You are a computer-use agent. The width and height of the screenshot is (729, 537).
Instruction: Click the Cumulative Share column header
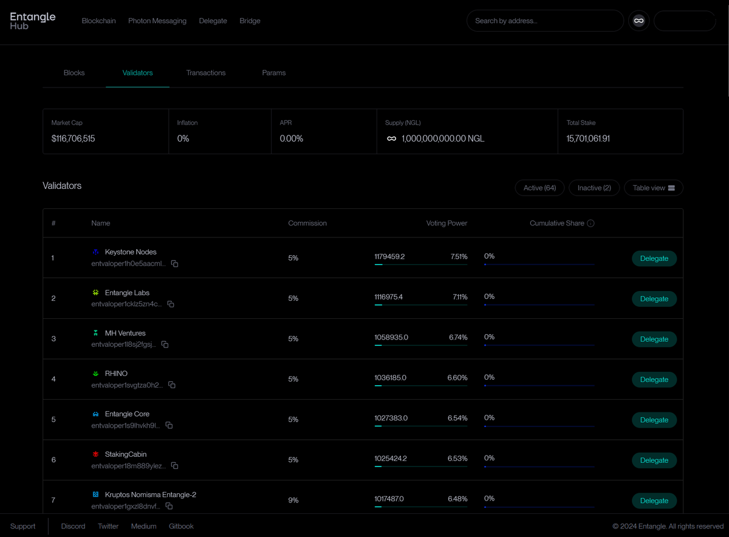point(557,224)
